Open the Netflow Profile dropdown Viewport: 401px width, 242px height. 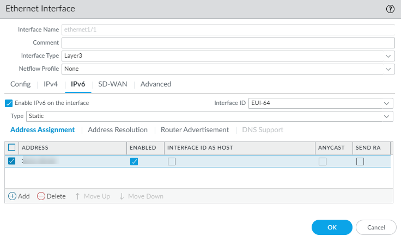[388, 69]
